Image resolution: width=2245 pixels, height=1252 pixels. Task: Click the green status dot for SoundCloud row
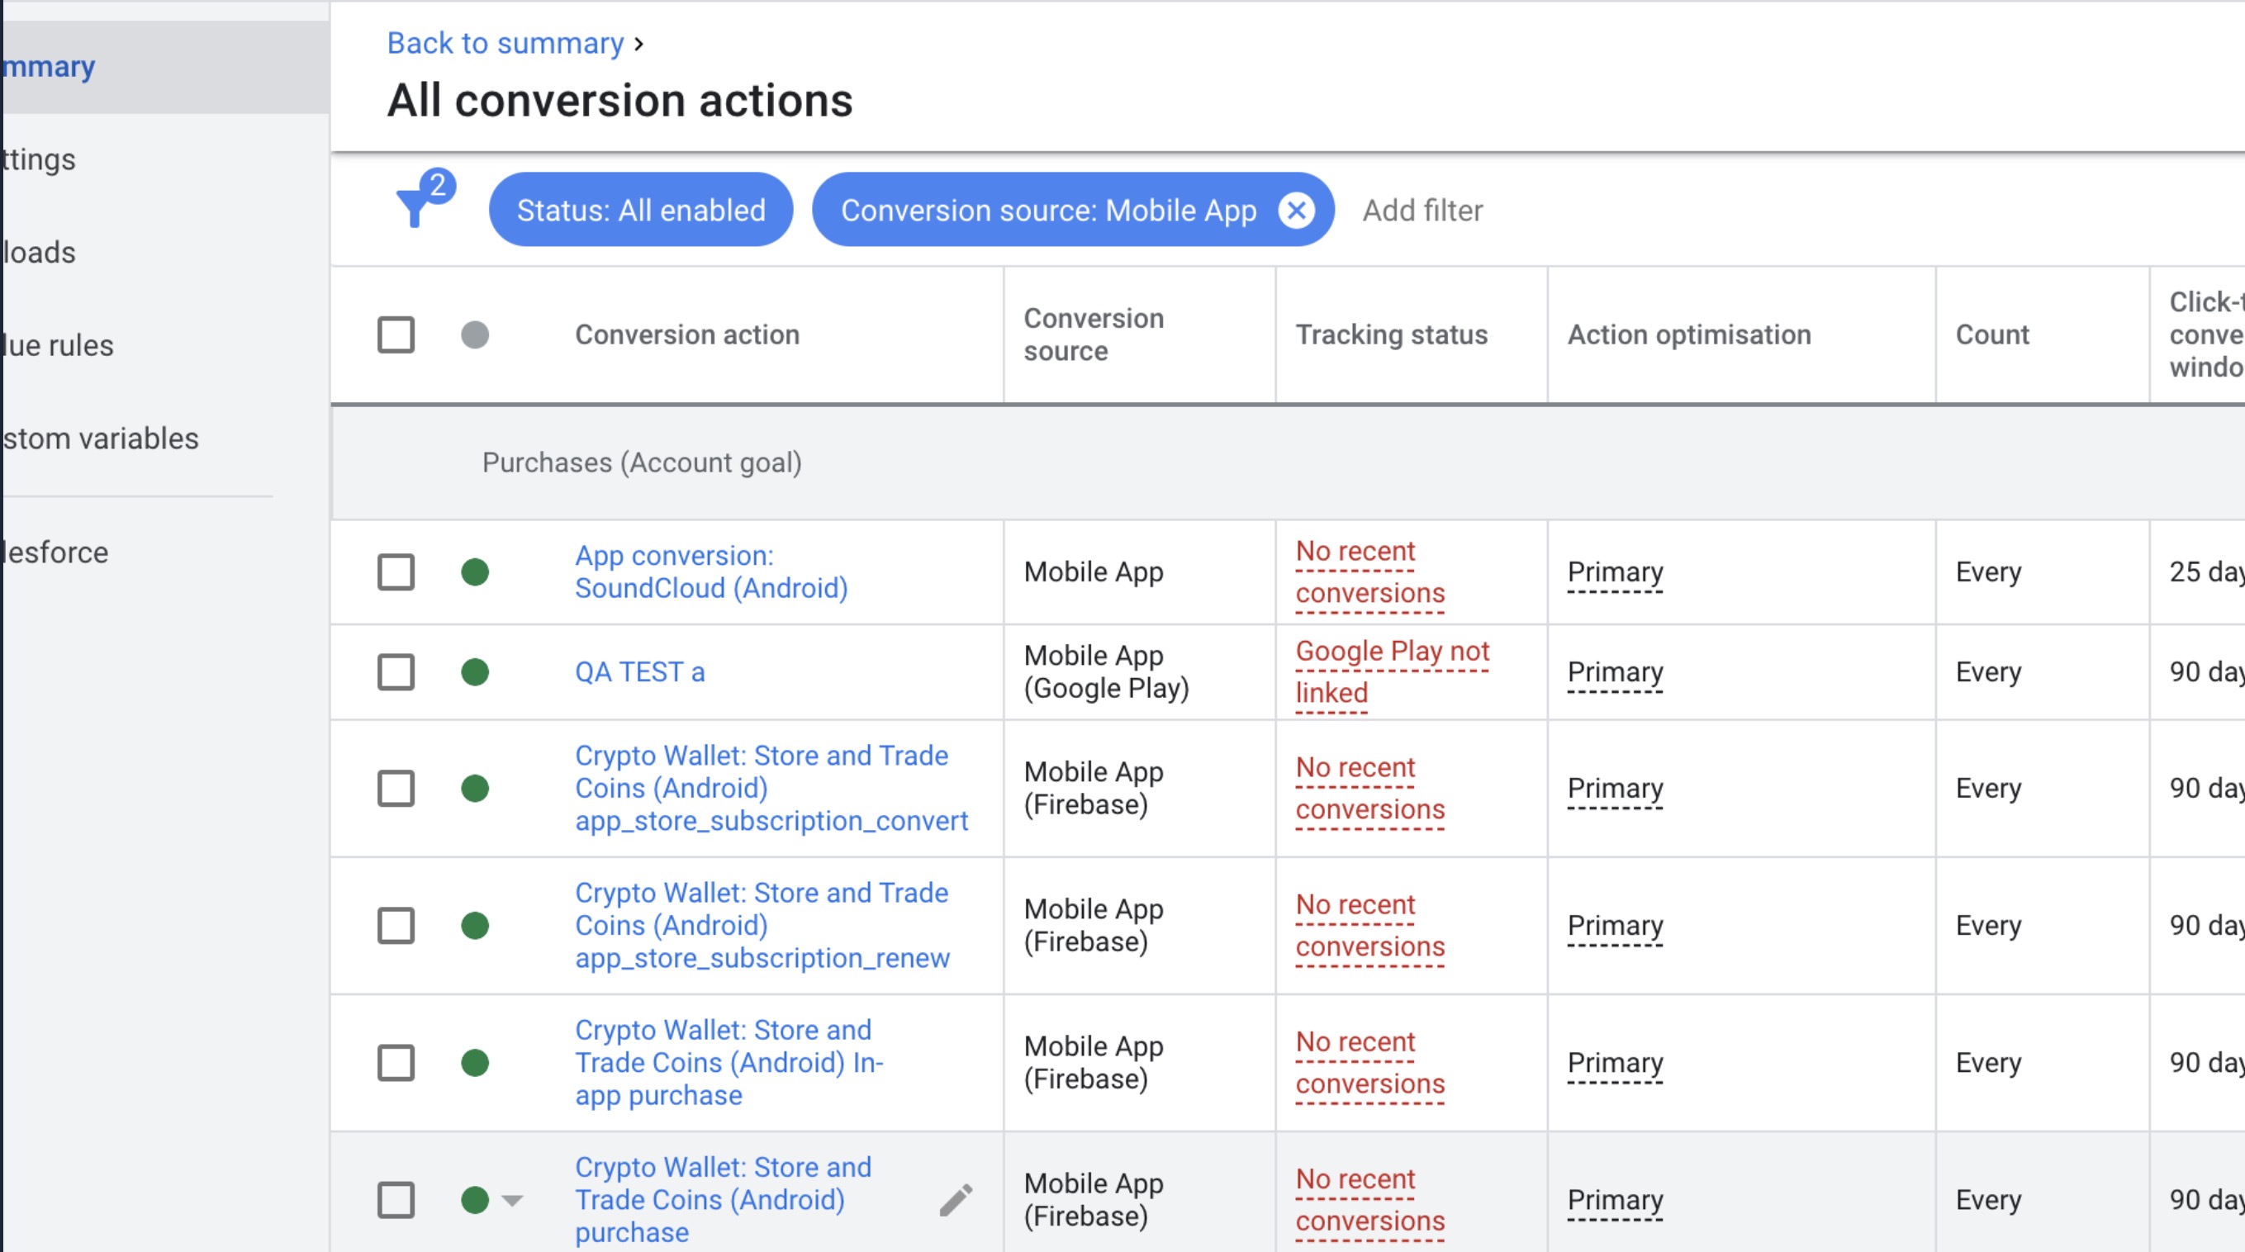click(x=475, y=572)
